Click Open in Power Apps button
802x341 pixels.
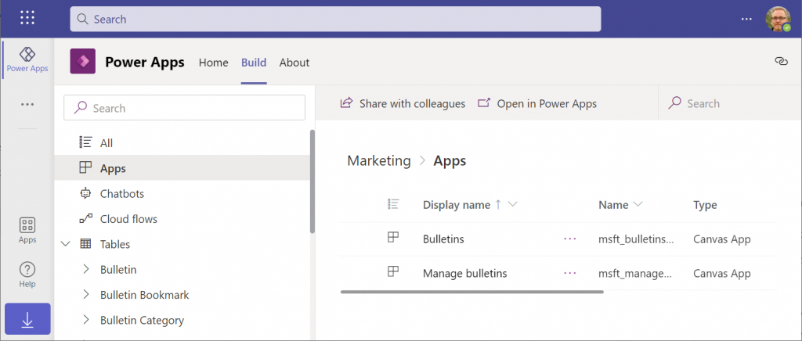click(x=537, y=103)
